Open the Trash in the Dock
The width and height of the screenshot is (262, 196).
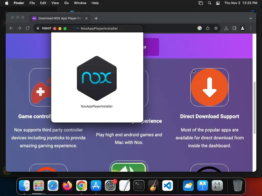(x=238, y=186)
